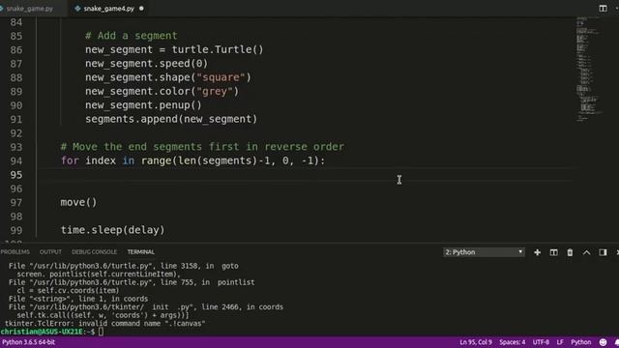Place cursor on empty line 95
Screen dimensions: 619x348
306,175
